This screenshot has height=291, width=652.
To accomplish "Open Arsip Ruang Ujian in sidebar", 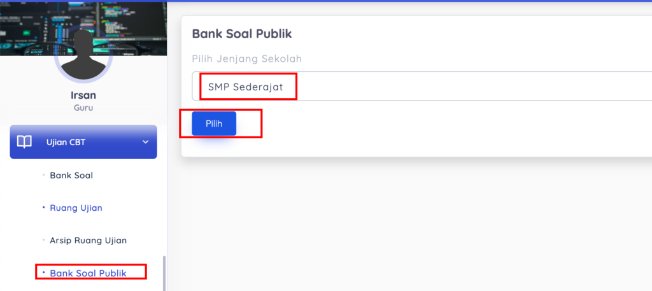I will click(x=88, y=240).
